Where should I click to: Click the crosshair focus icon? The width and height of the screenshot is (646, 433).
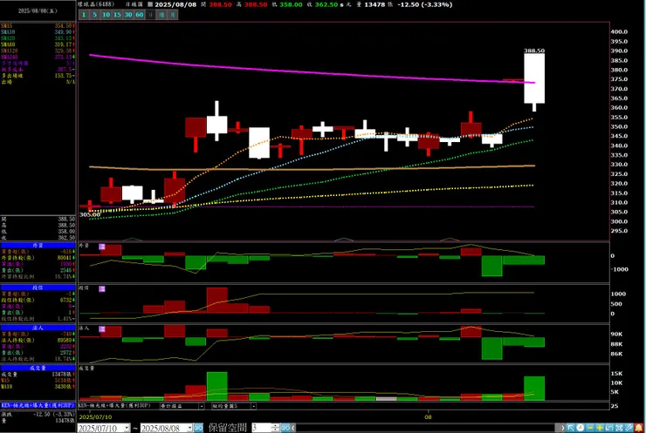click(x=619, y=428)
